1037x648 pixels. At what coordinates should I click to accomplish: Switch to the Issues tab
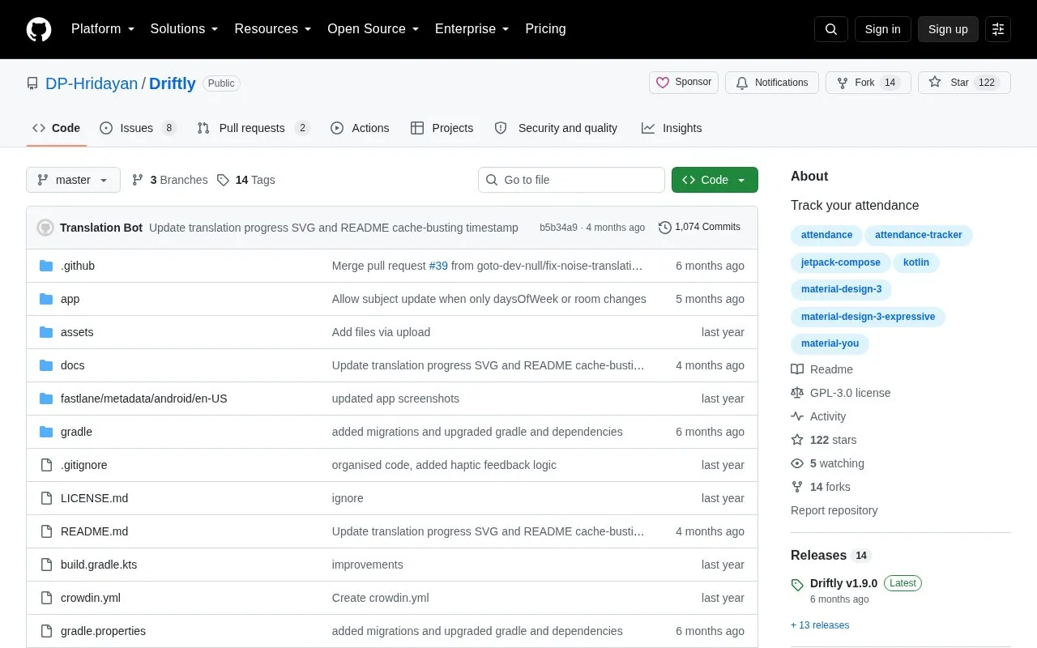138,128
